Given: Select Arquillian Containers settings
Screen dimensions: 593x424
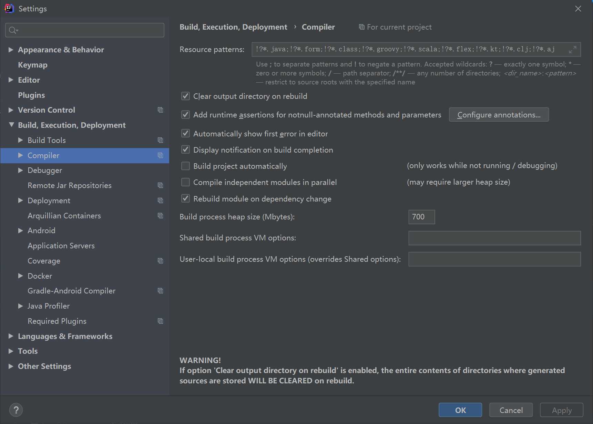Looking at the screenshot, I should (64, 216).
